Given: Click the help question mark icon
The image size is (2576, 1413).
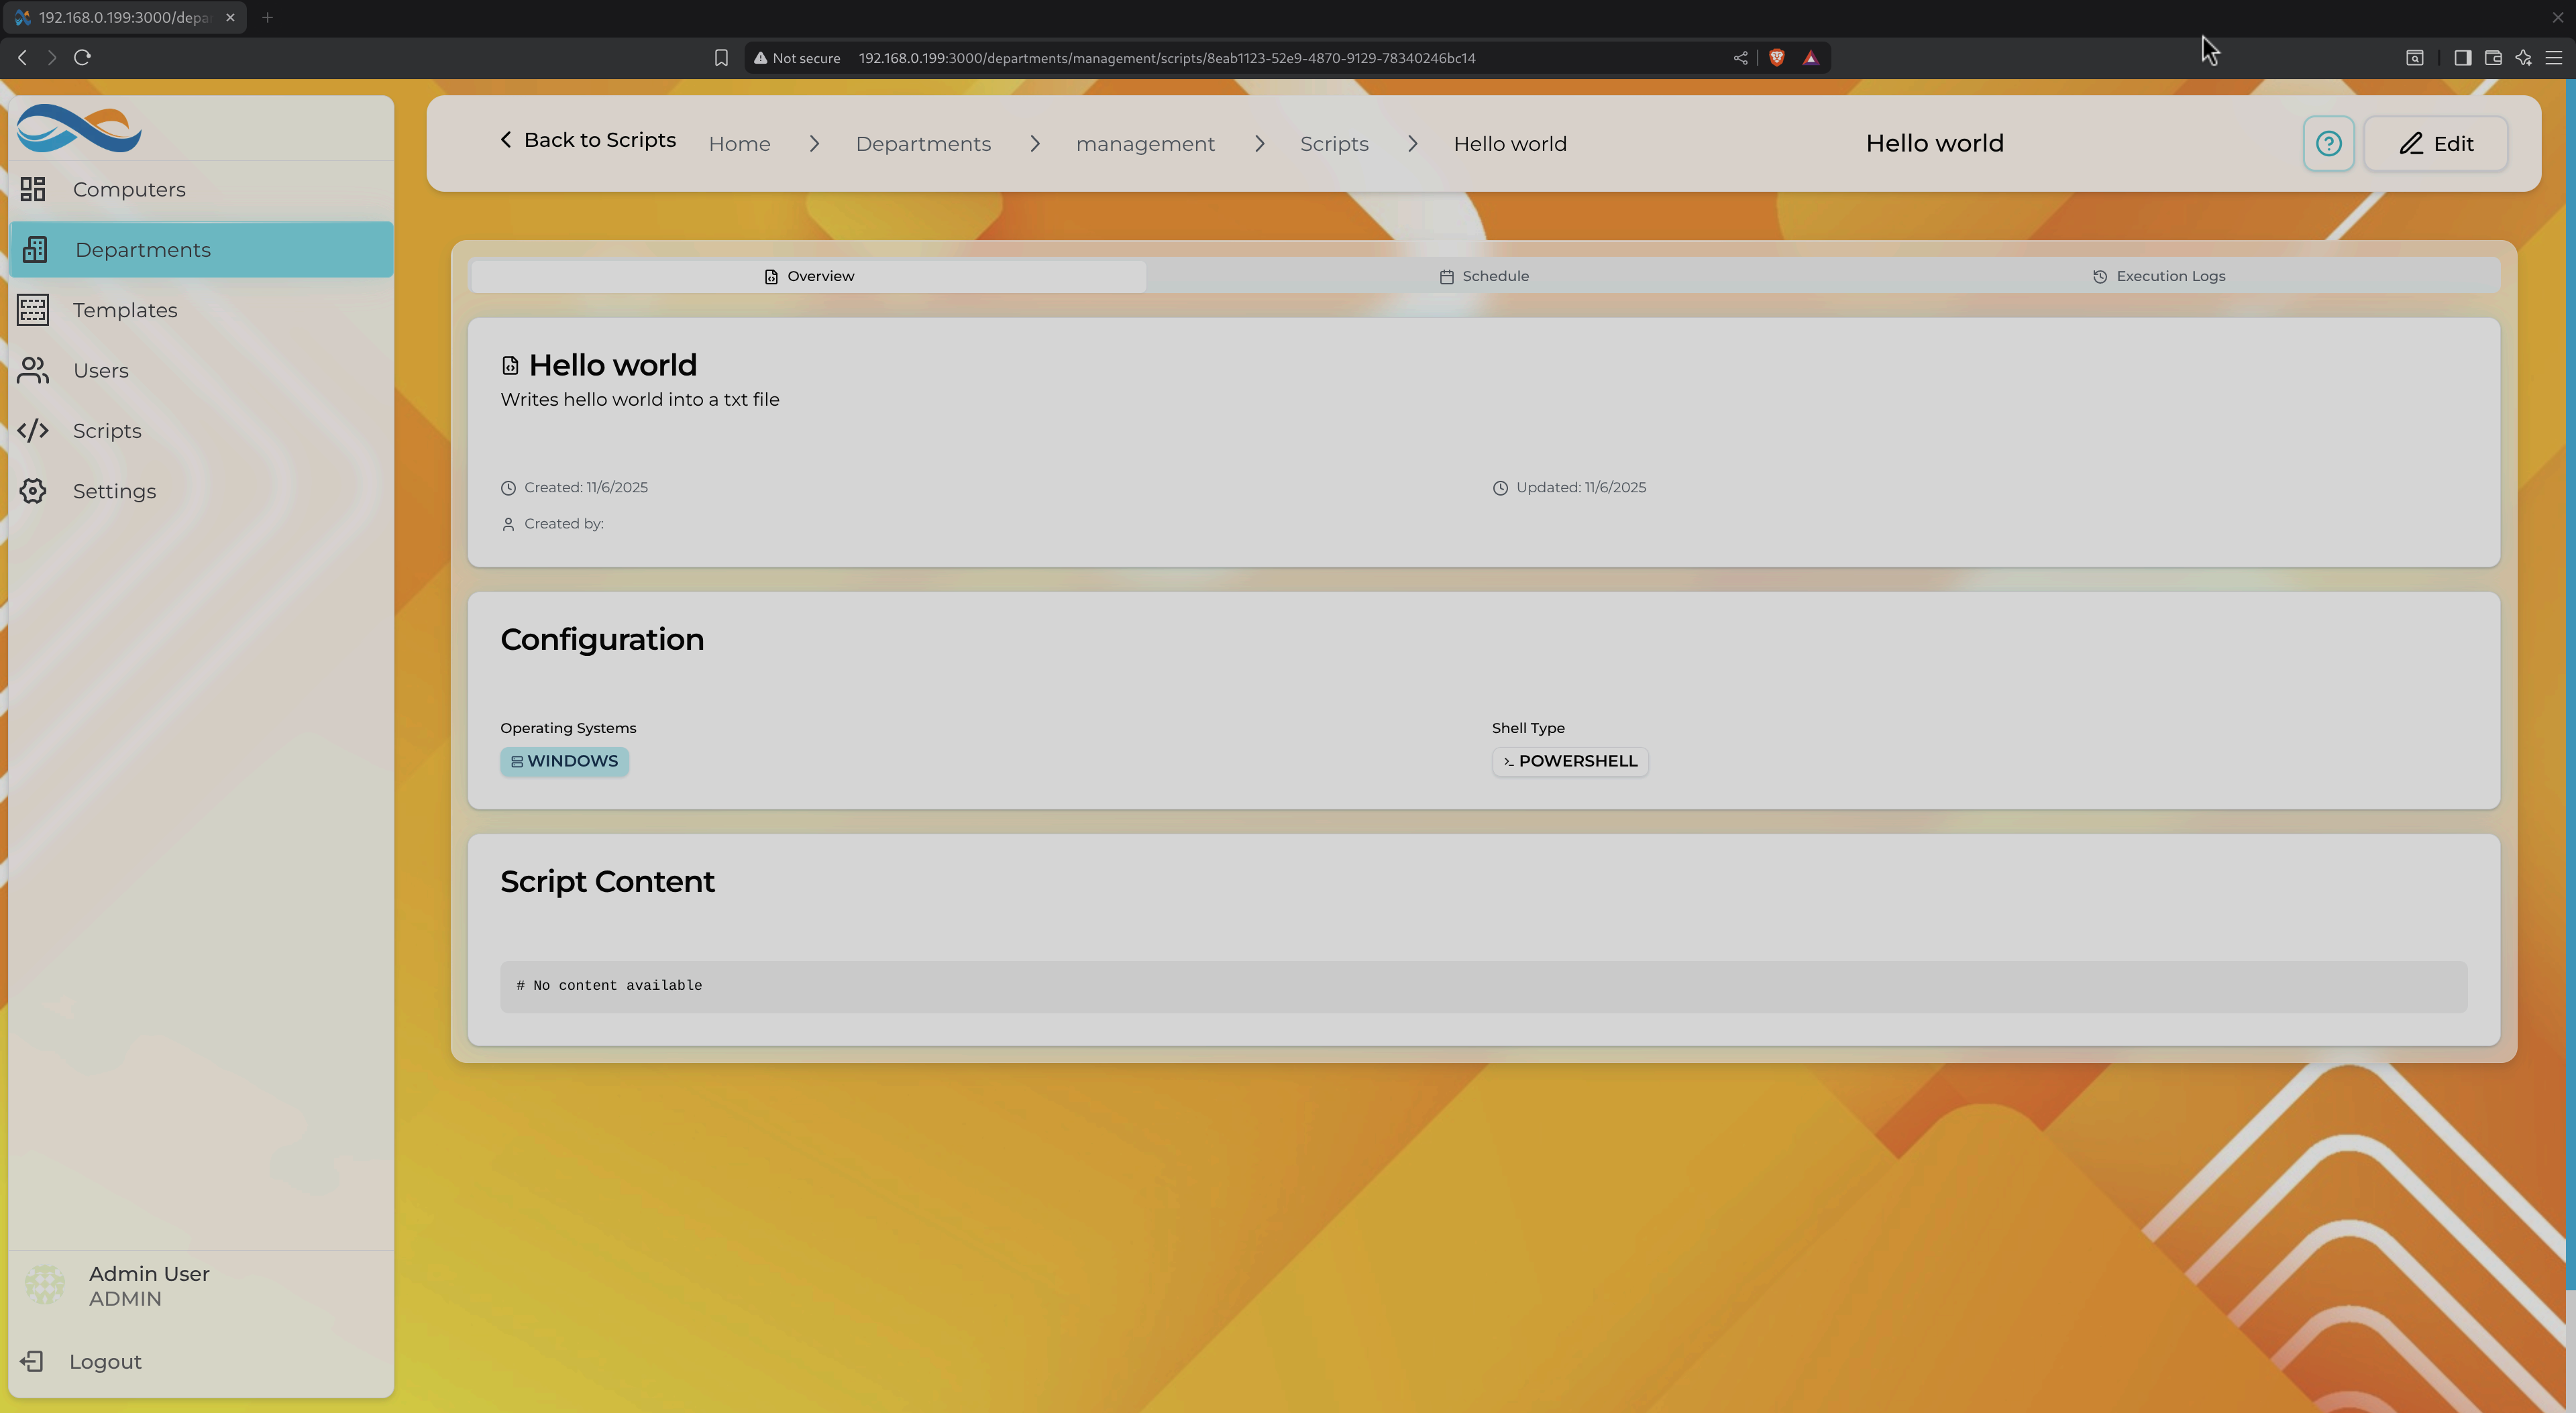Looking at the screenshot, I should [x=2328, y=144].
